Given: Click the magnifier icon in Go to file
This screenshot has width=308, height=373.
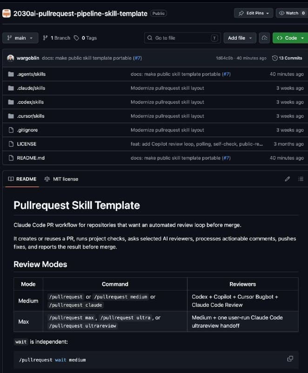Looking at the screenshot, I should click(150, 38).
